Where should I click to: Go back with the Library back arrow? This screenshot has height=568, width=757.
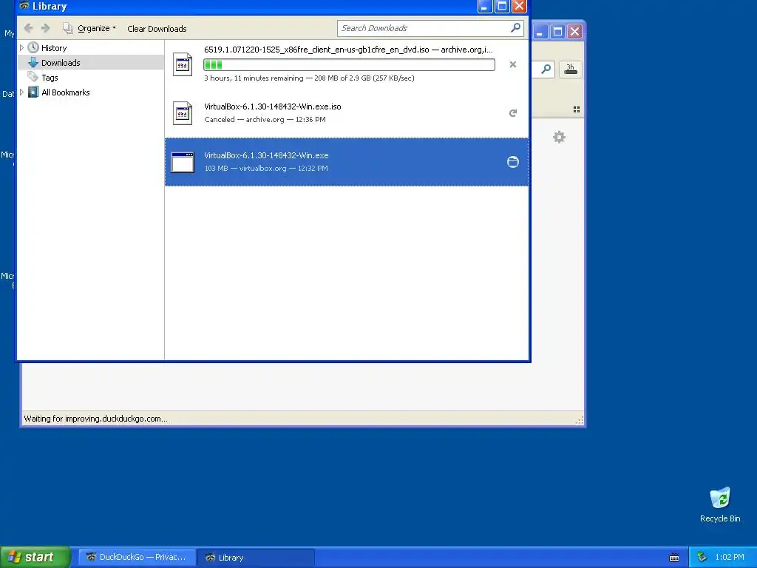click(x=29, y=28)
